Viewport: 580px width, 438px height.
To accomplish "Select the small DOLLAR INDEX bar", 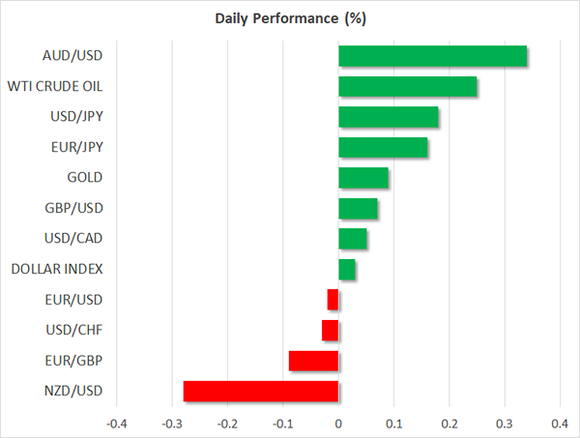I will (x=347, y=269).
